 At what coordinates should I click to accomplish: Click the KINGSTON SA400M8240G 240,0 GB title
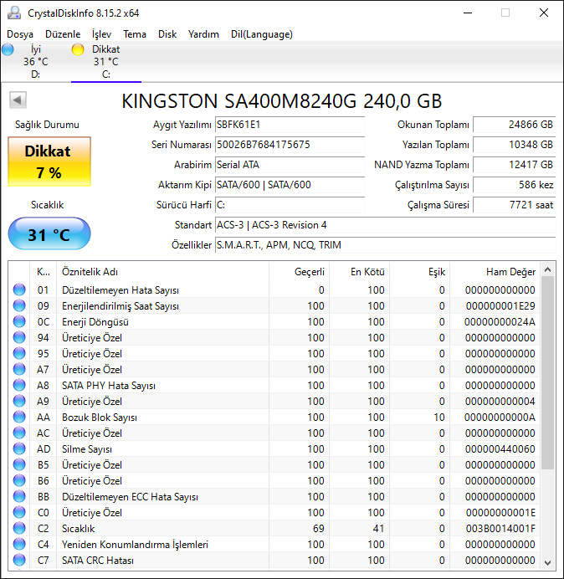click(282, 100)
